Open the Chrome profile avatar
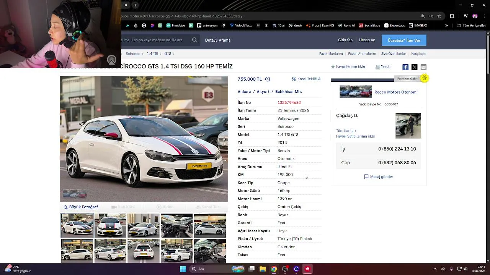This screenshot has height=275, width=490. 475,16
